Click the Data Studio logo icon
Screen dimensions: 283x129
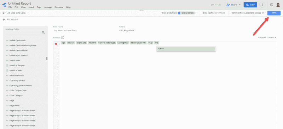tap(4, 5)
